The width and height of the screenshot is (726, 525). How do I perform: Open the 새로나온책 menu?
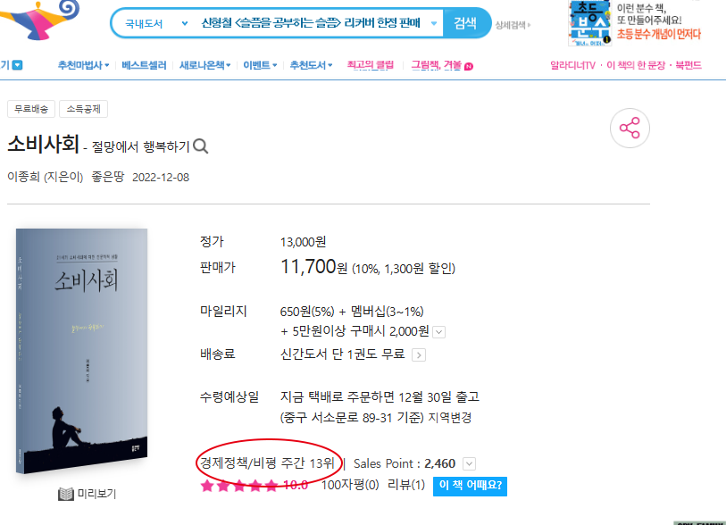[x=204, y=65]
